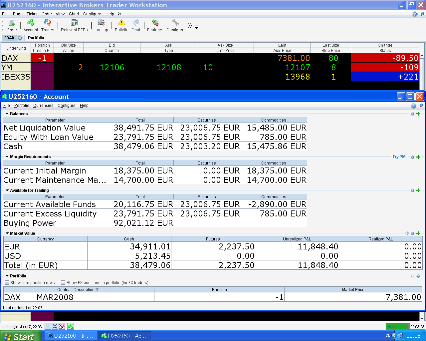Open the Lookup tool
Viewport: 426px width, 341px height.
click(101, 23)
